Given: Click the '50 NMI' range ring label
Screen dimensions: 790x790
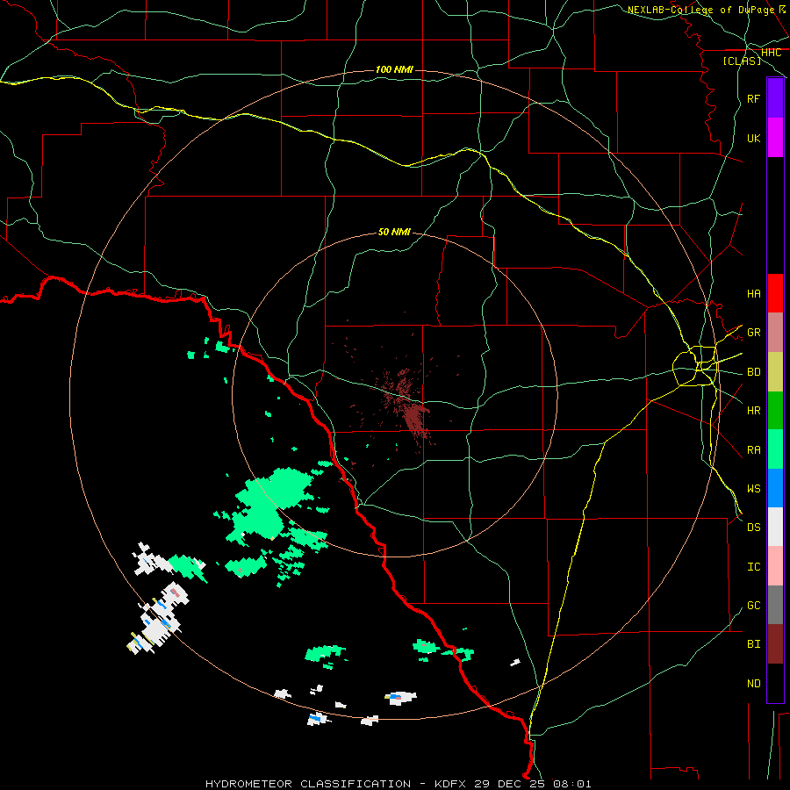Looking at the screenshot, I should [x=394, y=232].
